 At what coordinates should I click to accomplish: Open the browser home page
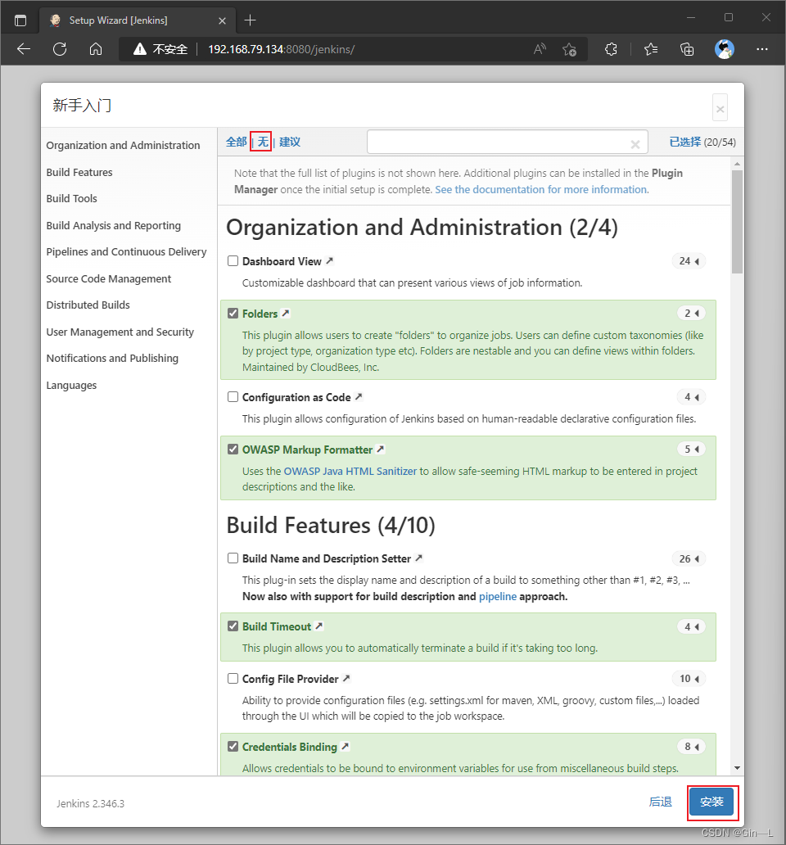[96, 49]
